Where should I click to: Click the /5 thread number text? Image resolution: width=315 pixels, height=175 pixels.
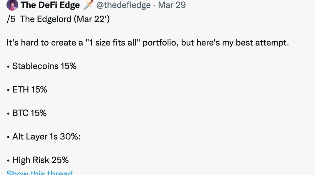[11, 19]
